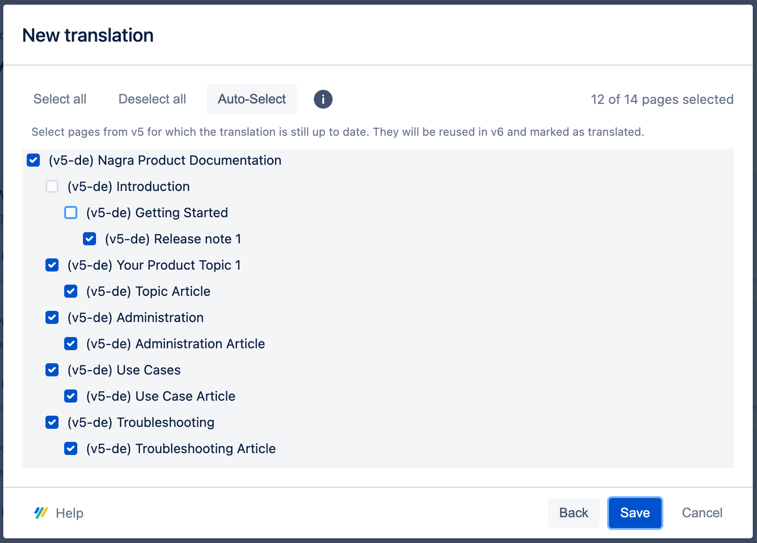The width and height of the screenshot is (757, 543).
Task: Click the colorful Help logo icon
Action: click(x=40, y=513)
